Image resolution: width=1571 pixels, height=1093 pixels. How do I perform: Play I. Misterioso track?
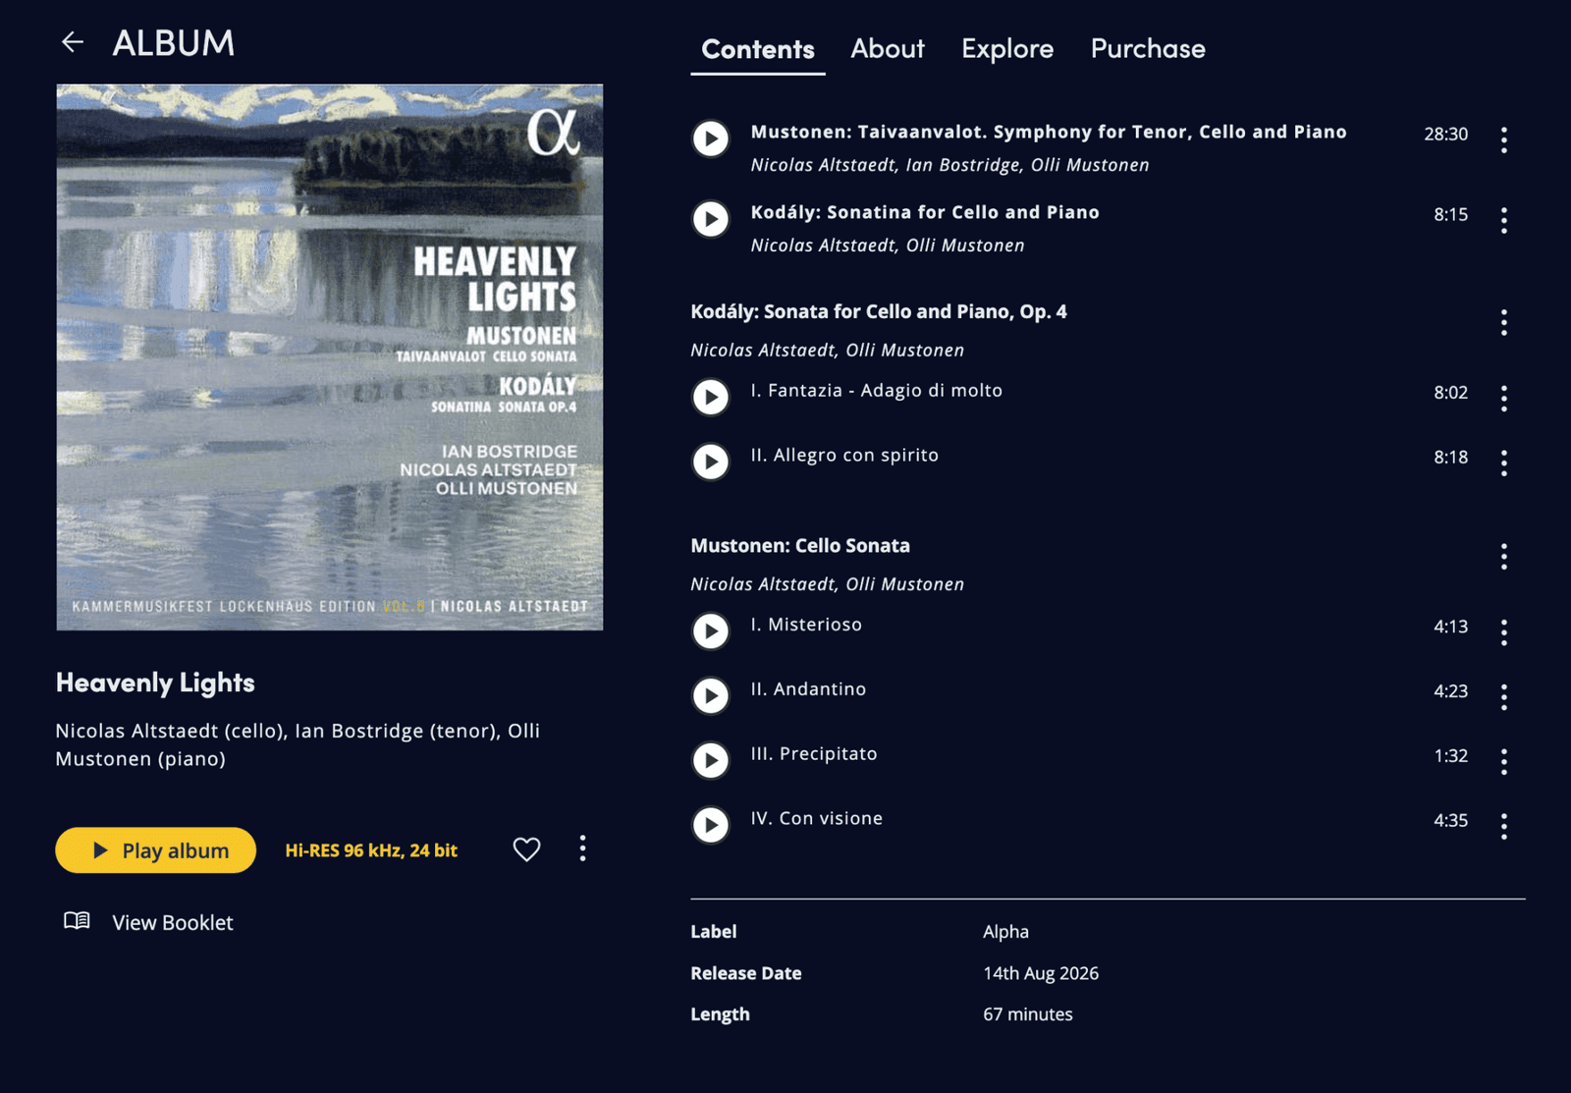tap(711, 630)
